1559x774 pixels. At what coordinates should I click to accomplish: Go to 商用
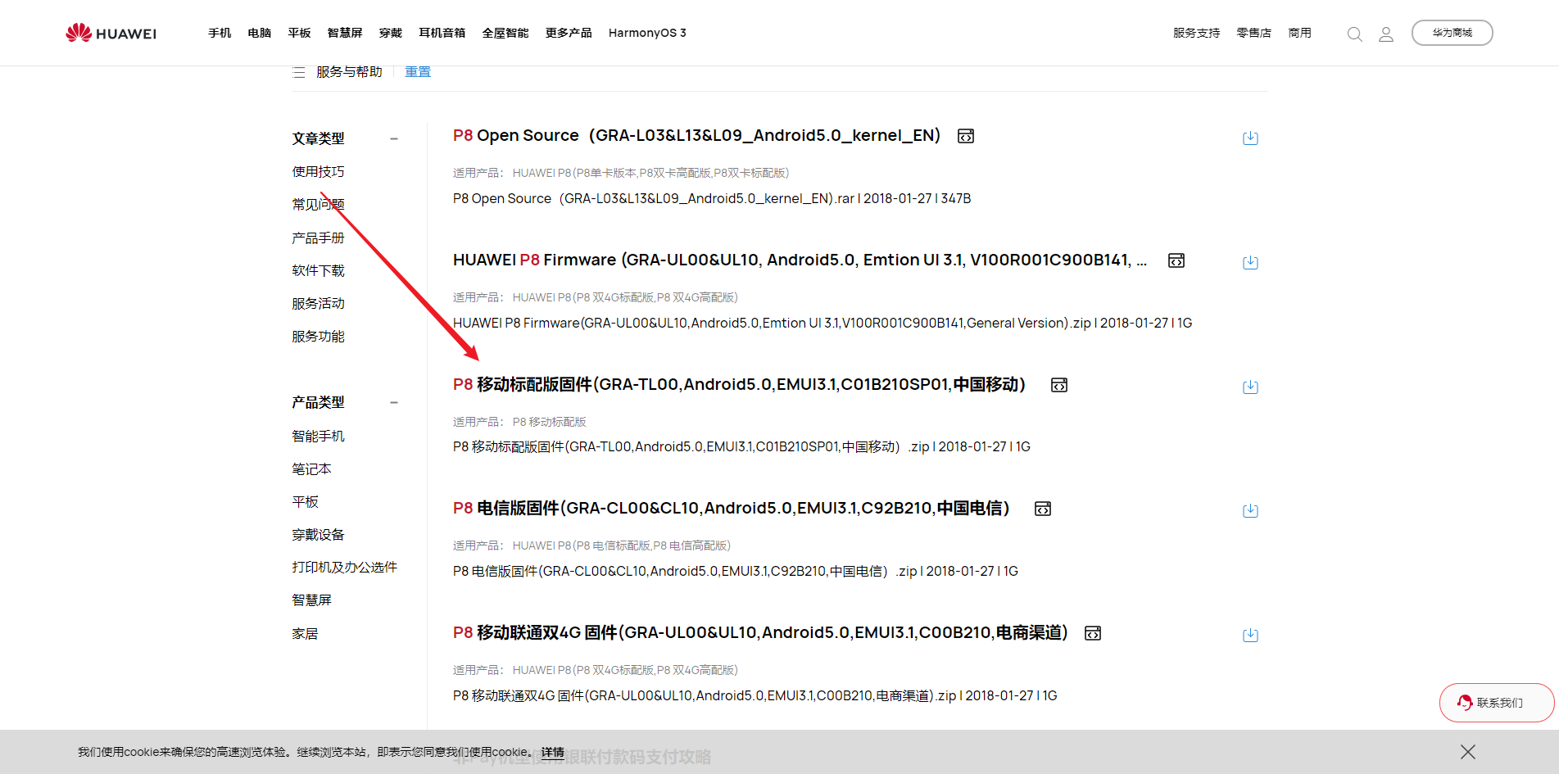tap(1300, 33)
